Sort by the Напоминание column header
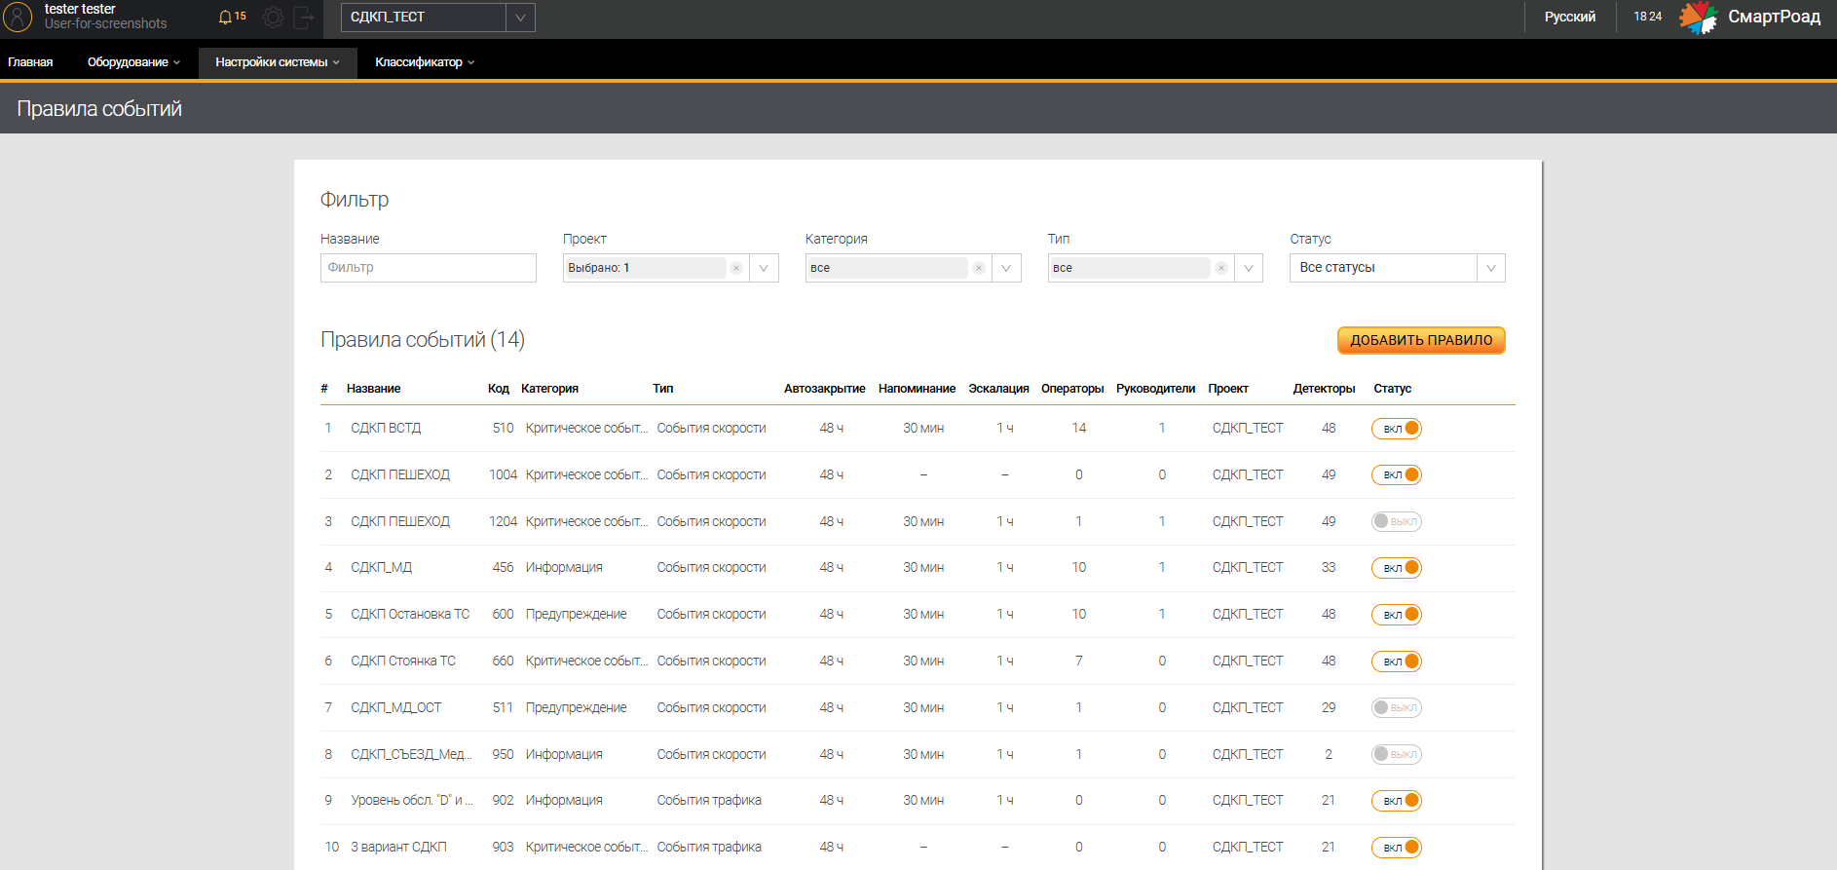 [x=917, y=389]
